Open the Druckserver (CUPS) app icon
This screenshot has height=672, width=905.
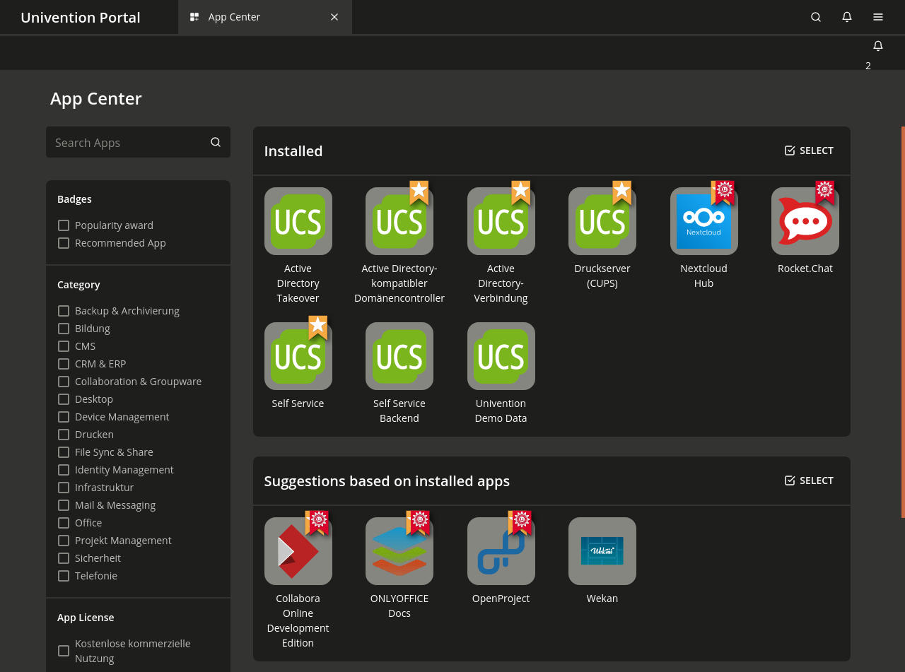click(602, 221)
